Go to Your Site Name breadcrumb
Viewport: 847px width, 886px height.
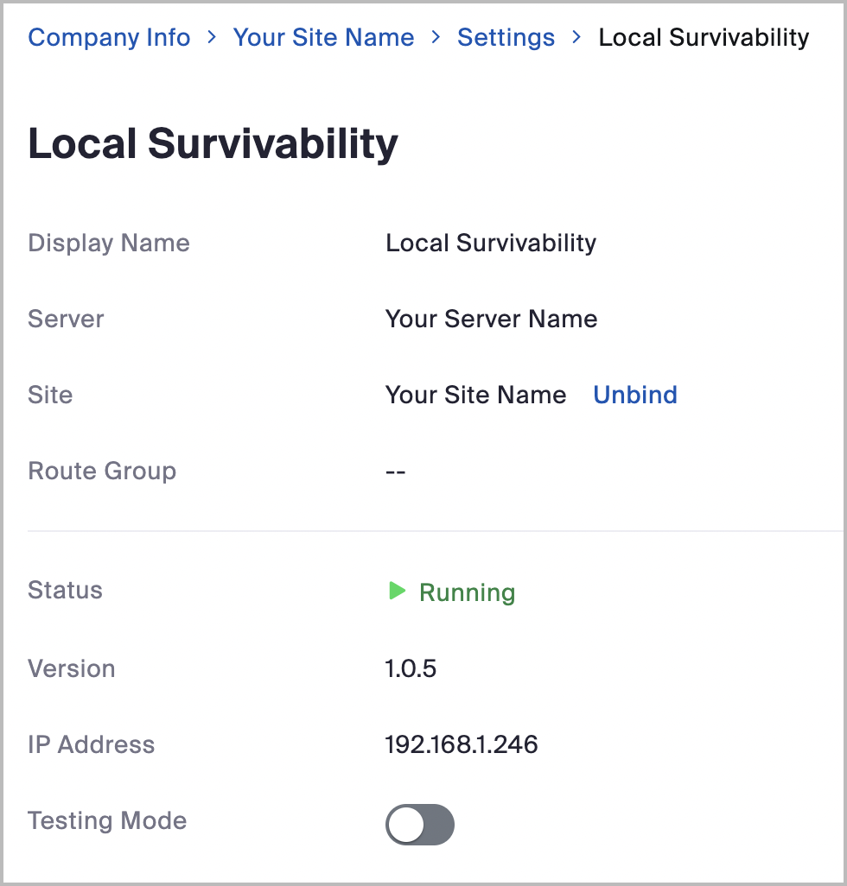323,38
